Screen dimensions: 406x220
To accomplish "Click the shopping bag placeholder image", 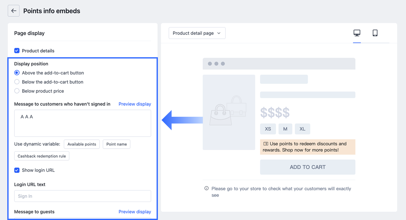I will (229, 112).
